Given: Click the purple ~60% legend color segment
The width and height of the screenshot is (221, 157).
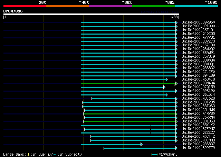Looking at the screenshot, I should pyautogui.click(x=110, y=6).
